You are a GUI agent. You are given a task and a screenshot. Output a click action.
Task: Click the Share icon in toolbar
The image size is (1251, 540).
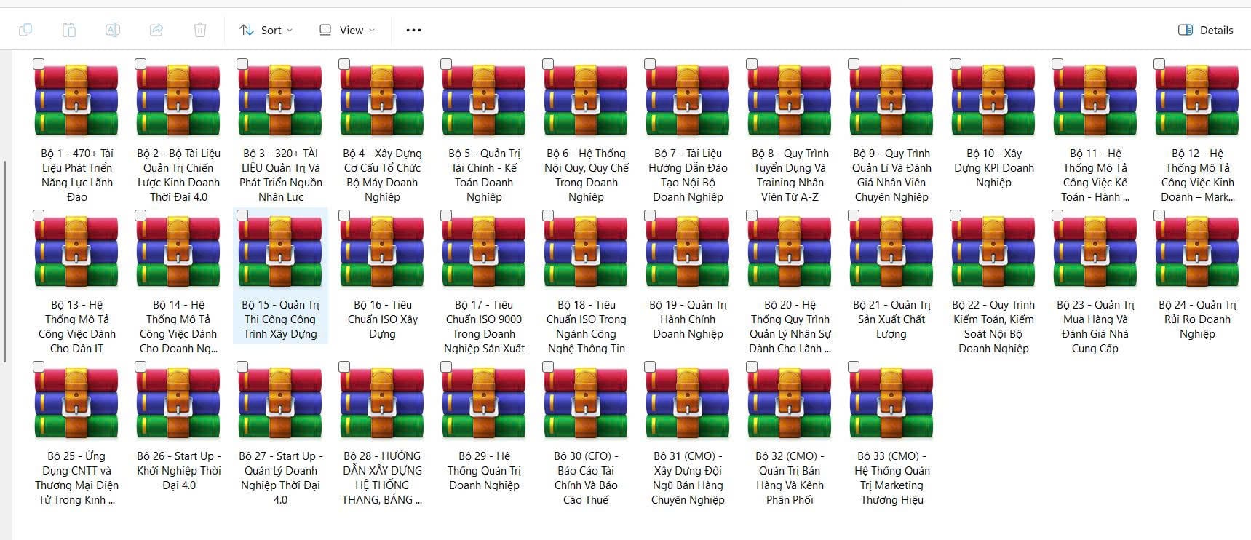point(156,30)
